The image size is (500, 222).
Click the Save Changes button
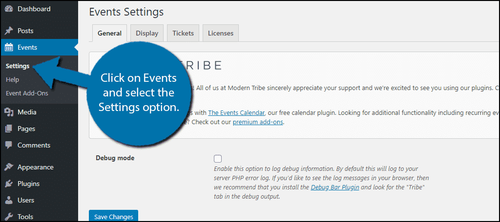point(113,216)
